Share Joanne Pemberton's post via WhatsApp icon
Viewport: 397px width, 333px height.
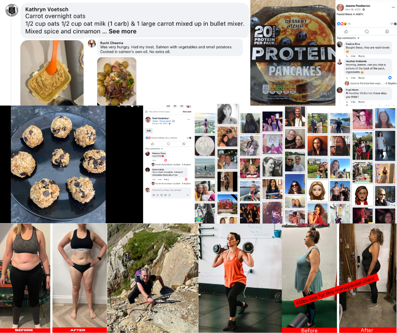(387, 31)
